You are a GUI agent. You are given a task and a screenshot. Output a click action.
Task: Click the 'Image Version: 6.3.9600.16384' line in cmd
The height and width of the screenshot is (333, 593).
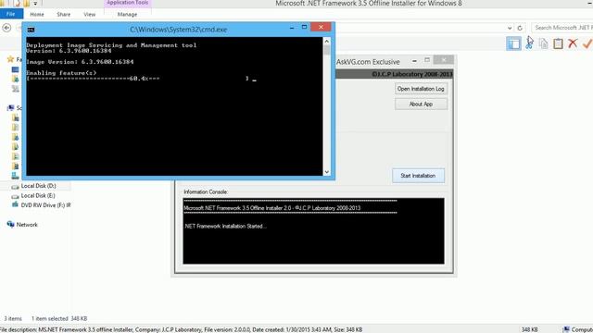(x=80, y=62)
